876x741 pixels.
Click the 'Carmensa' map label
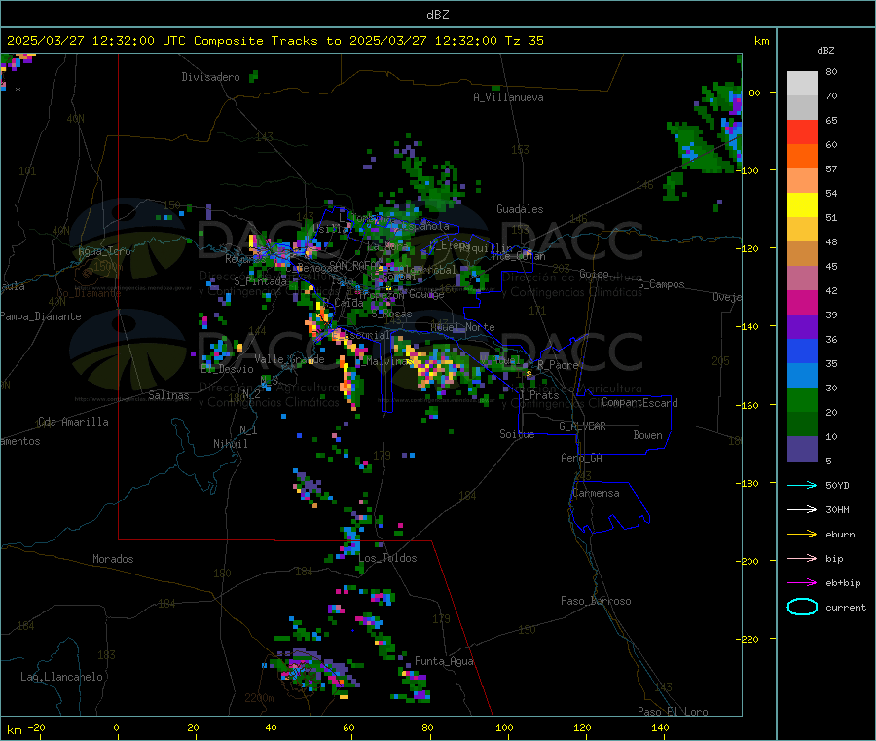596,493
